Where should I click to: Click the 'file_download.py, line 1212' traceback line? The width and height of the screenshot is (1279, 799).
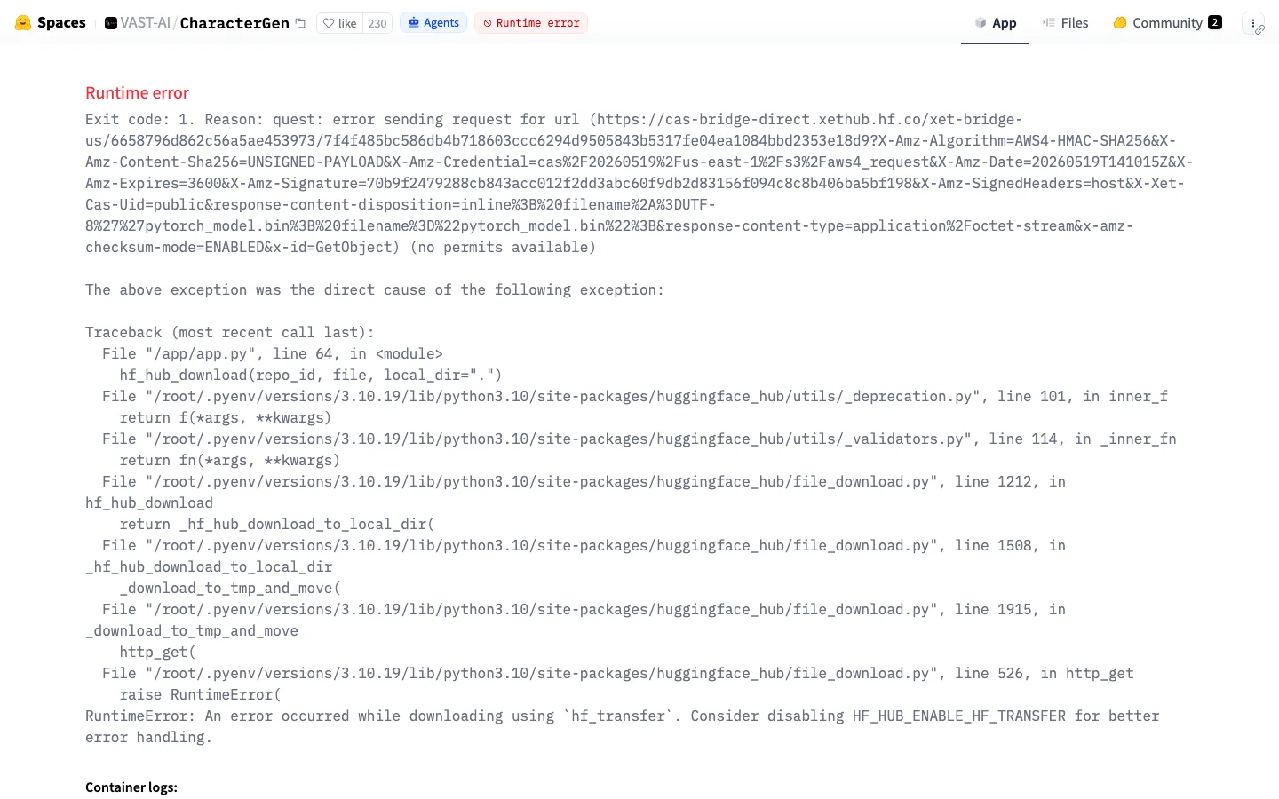[584, 481]
